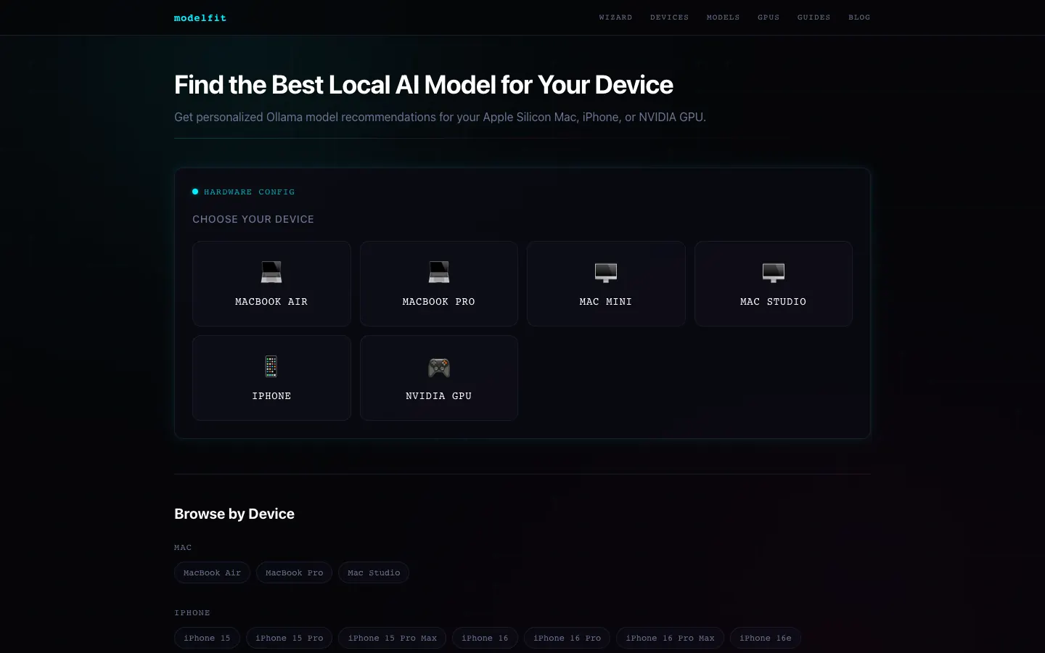Open the Wizard nav item

[615, 17]
